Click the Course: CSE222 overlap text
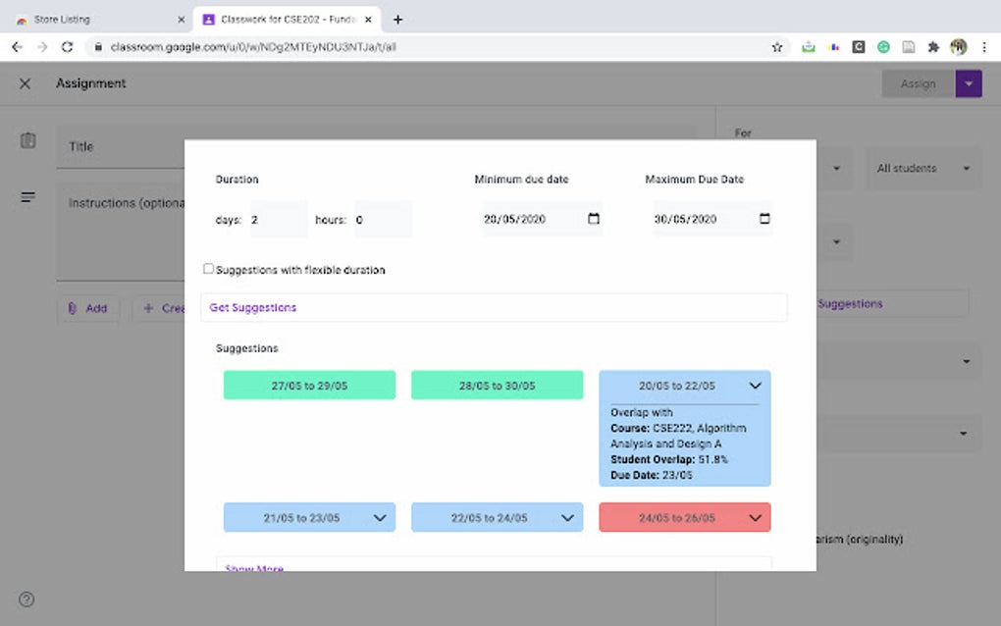1001x626 pixels. click(678, 436)
